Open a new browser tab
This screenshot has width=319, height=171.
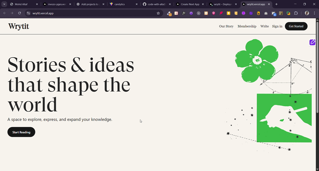(276, 4)
